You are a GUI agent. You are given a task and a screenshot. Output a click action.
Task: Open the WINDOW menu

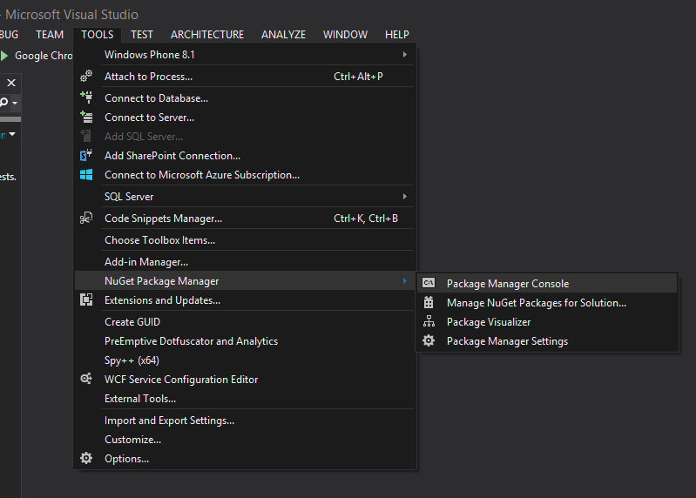click(345, 35)
